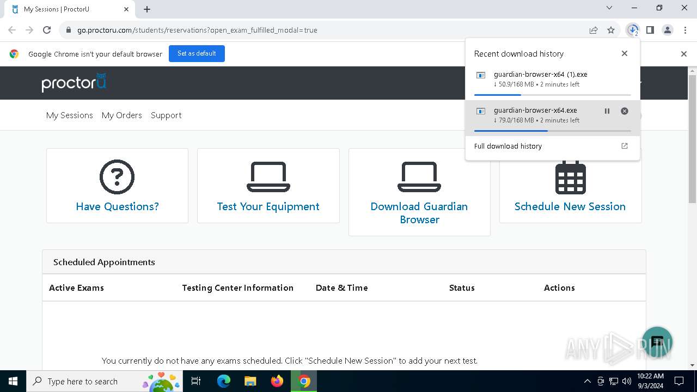This screenshot has width=697, height=392.
Task: Open volume control in system tray
Action: pos(626,381)
